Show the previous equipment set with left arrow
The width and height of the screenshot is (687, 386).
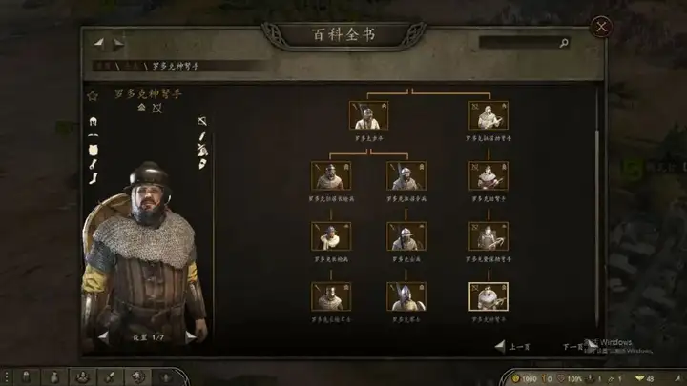click(103, 337)
